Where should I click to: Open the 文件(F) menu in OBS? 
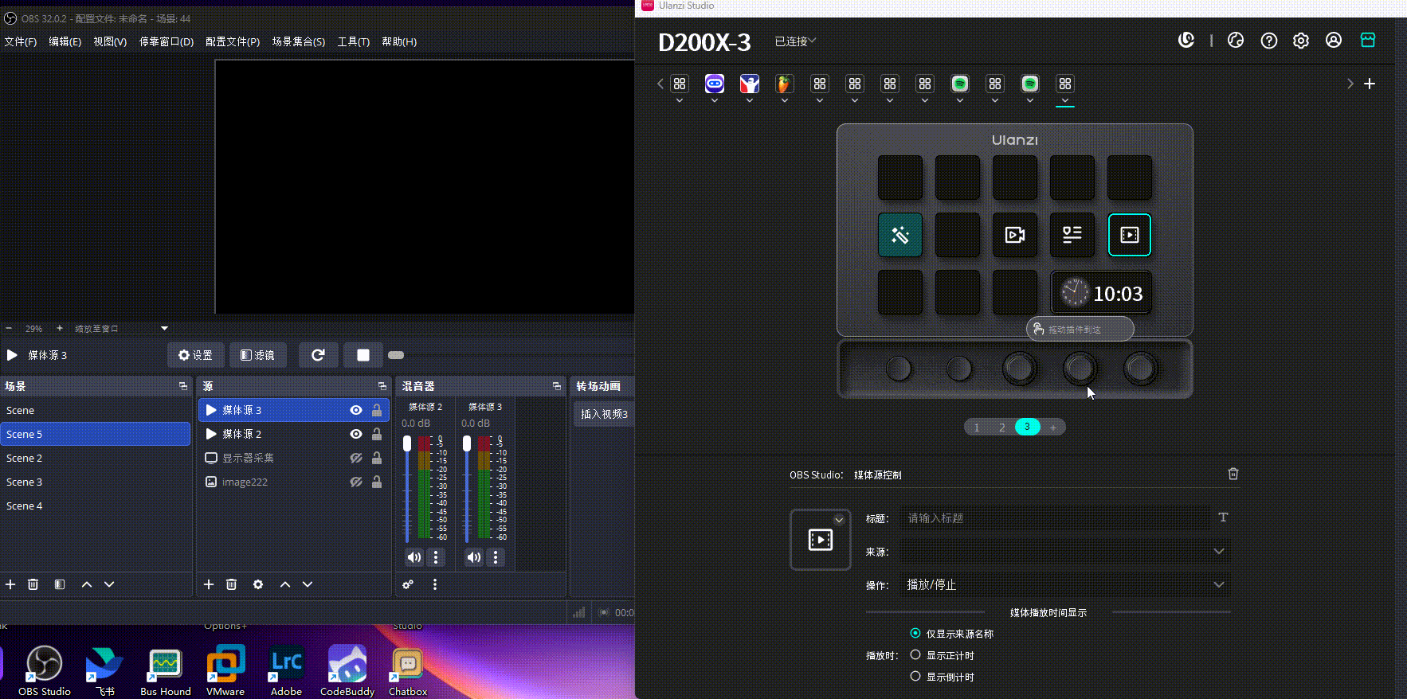21,41
